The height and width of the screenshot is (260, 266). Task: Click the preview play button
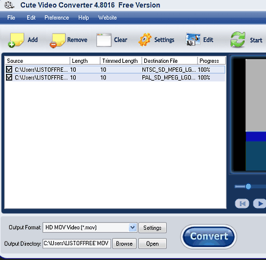(259, 203)
